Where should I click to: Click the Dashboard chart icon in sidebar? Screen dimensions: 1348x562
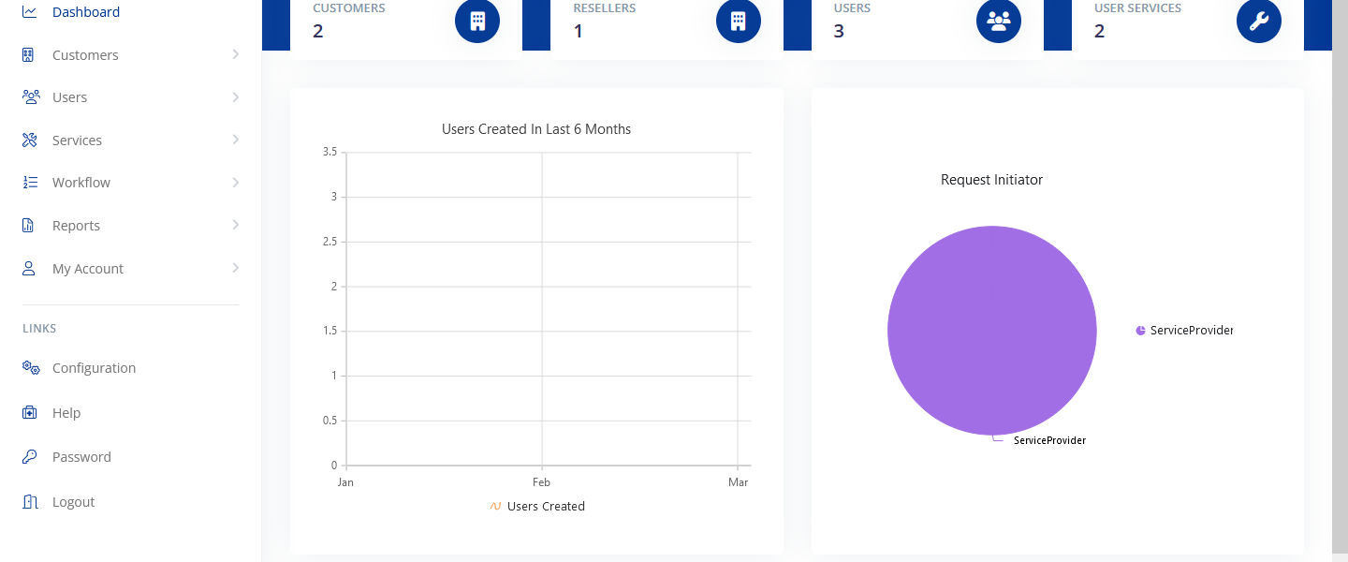click(30, 12)
